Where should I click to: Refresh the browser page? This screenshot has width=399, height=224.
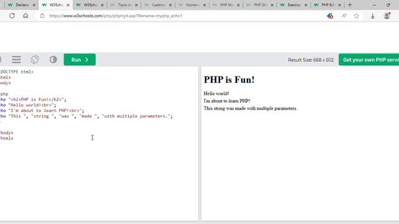[12, 16]
